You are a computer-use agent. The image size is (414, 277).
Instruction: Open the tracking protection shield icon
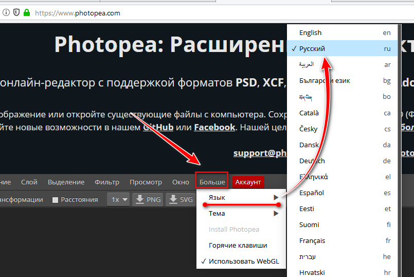point(16,13)
